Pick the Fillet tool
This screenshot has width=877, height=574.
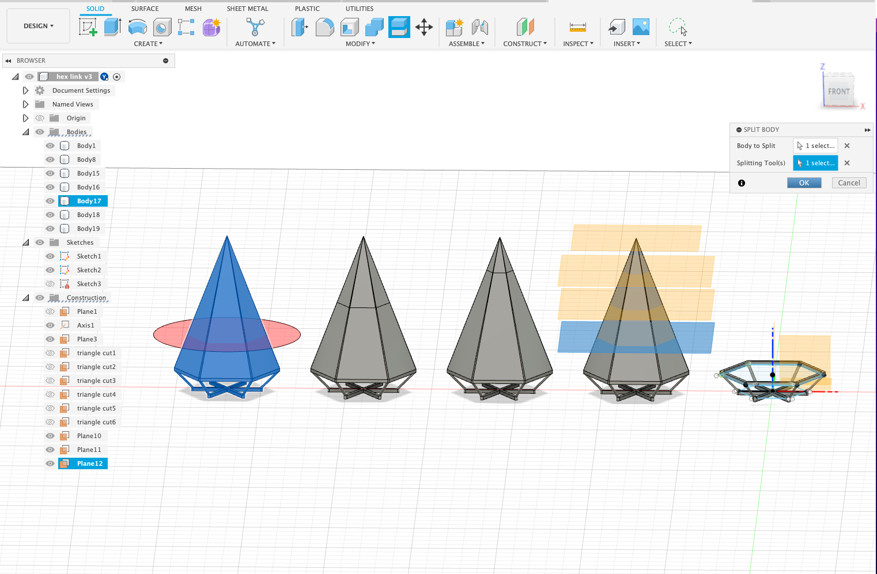[x=325, y=27]
